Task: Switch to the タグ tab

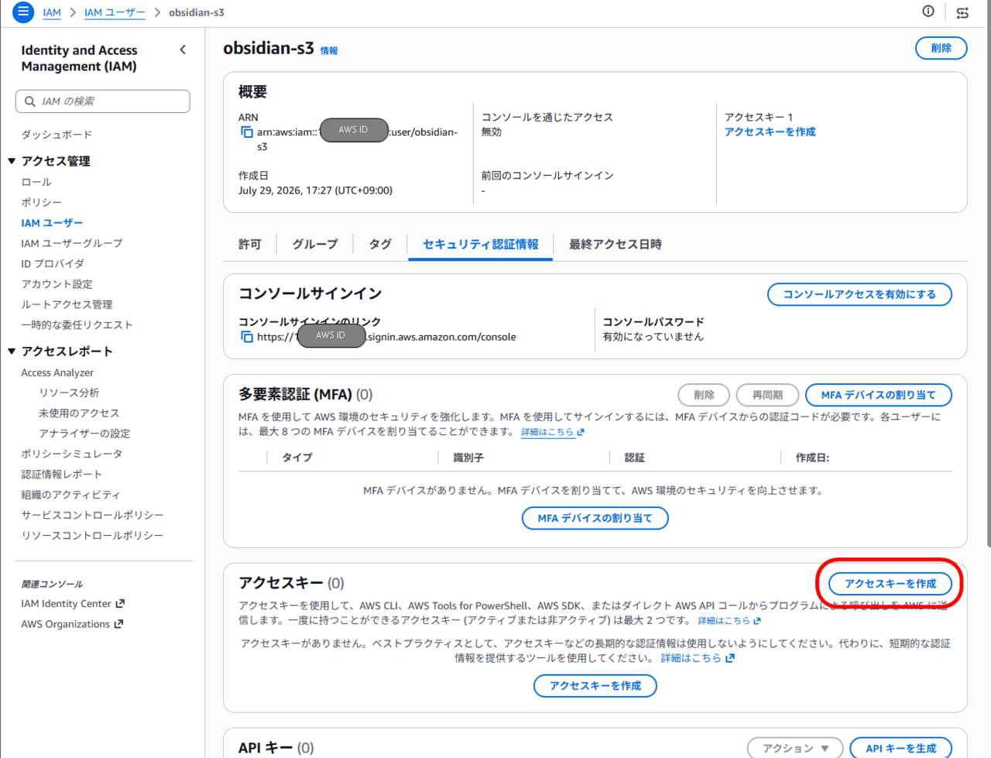Action: tap(380, 244)
